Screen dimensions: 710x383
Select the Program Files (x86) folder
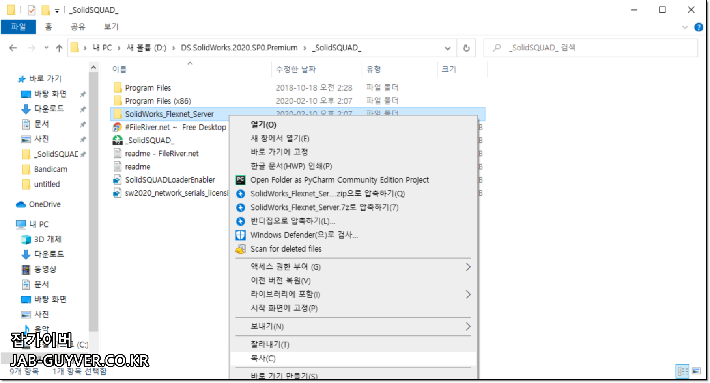coord(158,101)
